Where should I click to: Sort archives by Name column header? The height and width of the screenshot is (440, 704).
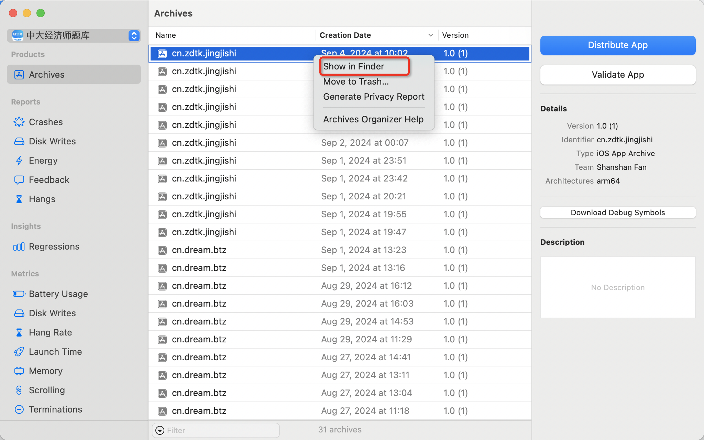click(x=166, y=35)
